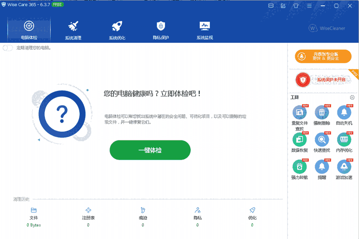Open the 内存优化 tool

tap(344, 142)
